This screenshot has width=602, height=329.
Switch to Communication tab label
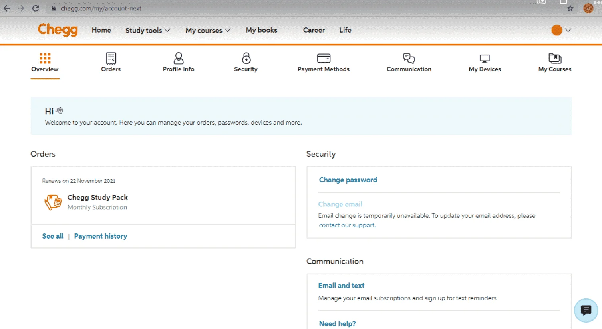pos(409,69)
